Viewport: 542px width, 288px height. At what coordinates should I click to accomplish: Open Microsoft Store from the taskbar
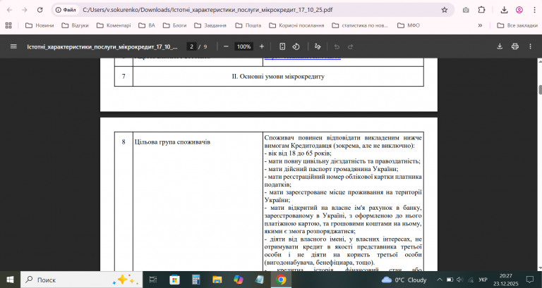(x=174, y=280)
